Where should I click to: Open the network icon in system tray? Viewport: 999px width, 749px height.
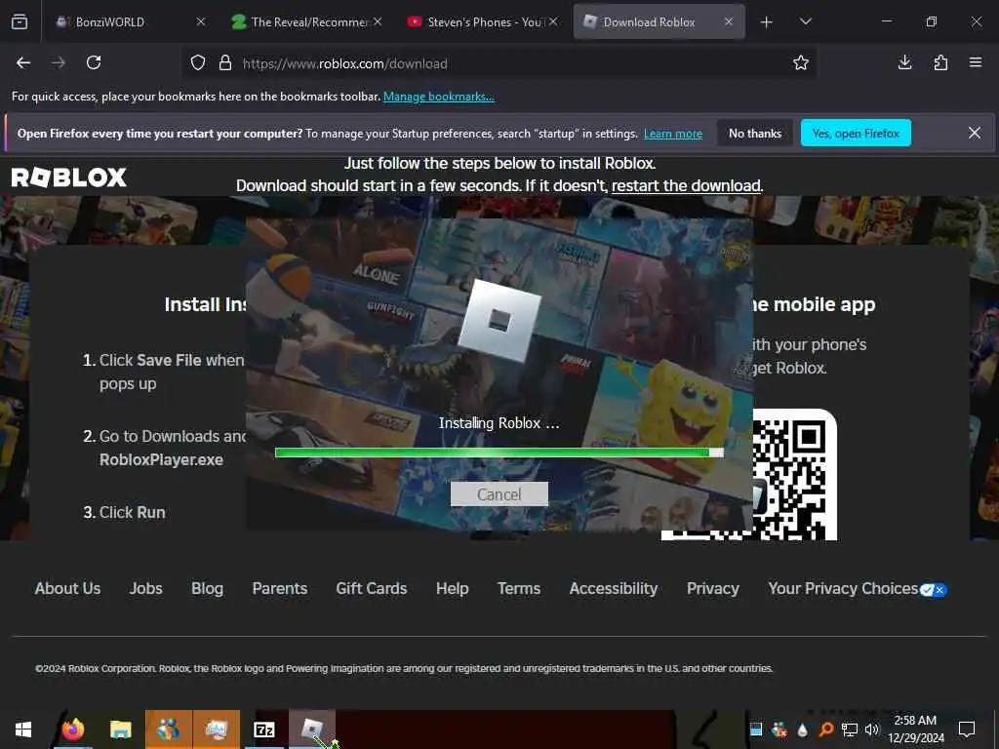tap(849, 729)
